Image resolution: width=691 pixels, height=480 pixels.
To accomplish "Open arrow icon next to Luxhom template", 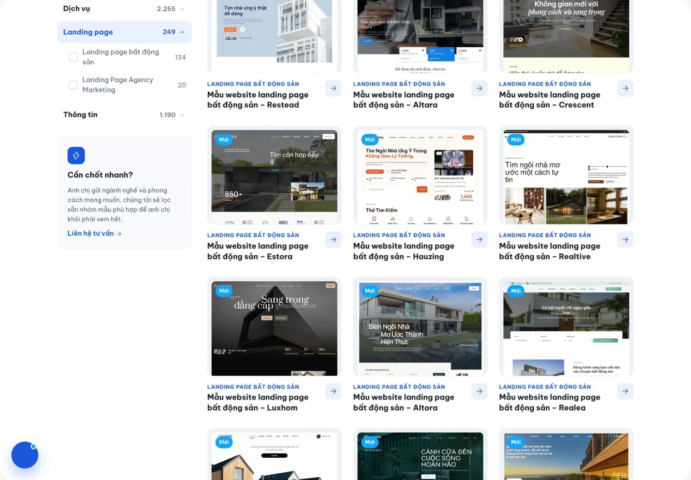I will [x=333, y=391].
